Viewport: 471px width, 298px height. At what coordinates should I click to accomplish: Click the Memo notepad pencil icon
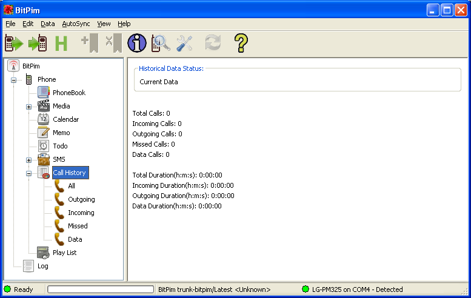[x=44, y=133]
